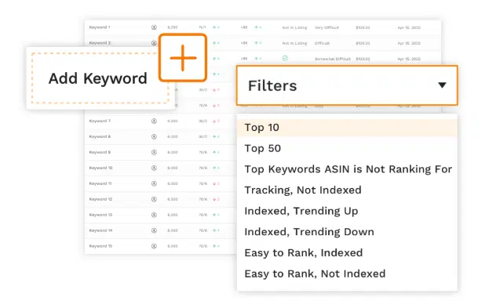
Task: Click the green check icon beside Somewhat Difficult
Action: [x=285, y=58]
